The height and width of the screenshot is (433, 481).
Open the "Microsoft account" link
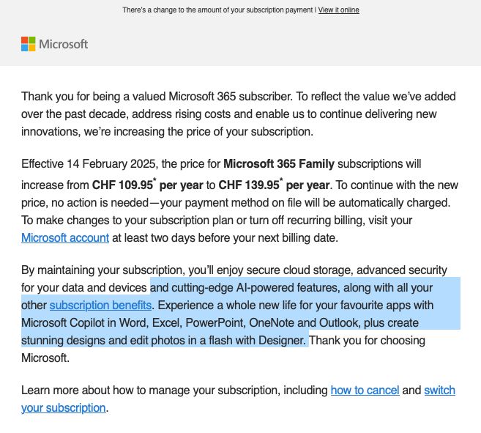click(x=65, y=237)
